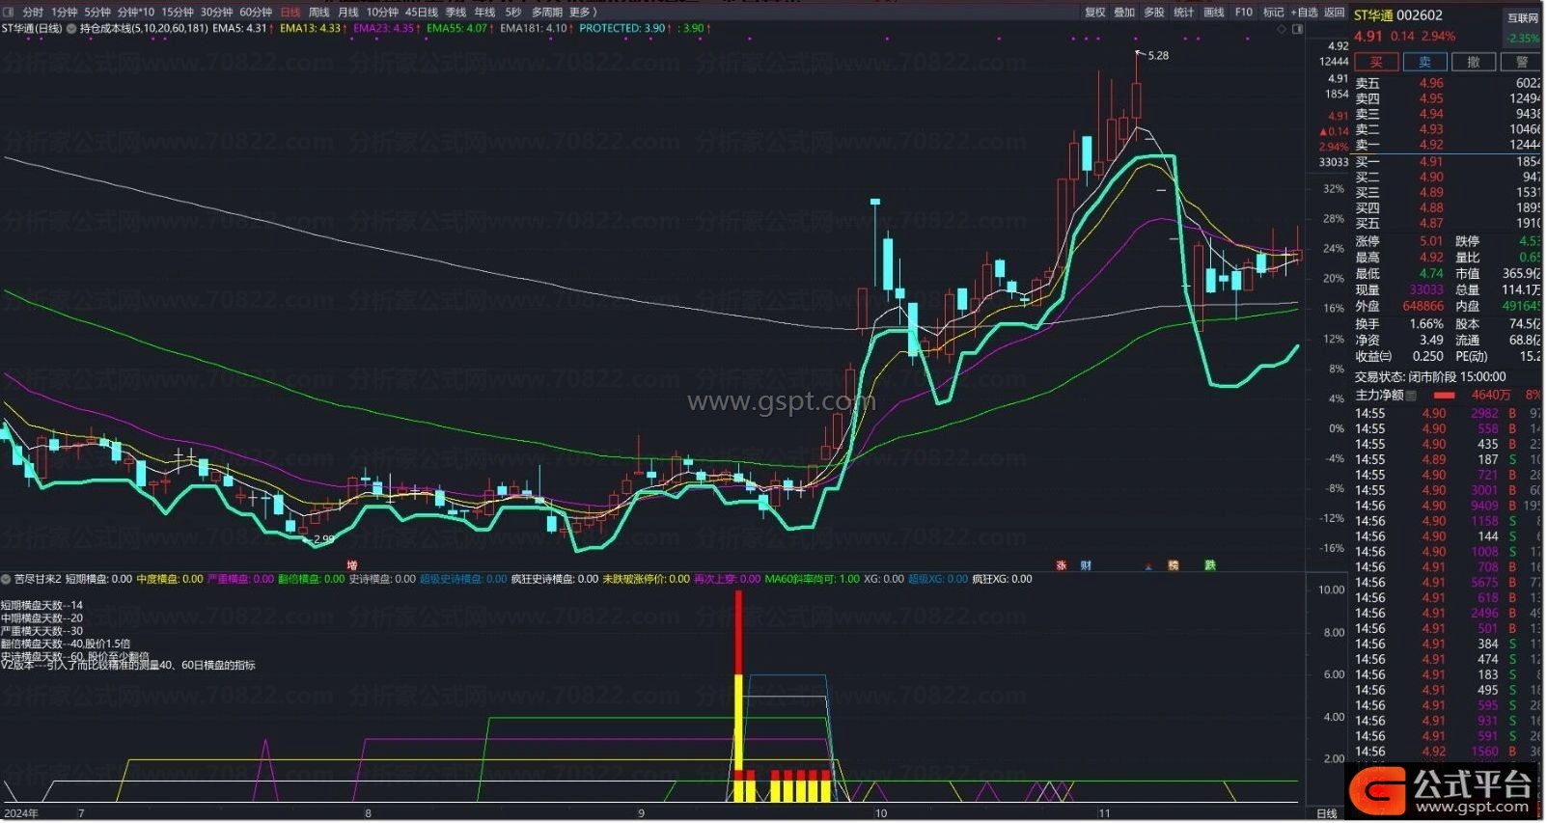The height and width of the screenshot is (823, 1547).
Task: Select the 10分钟 period tab
Action: (382, 13)
